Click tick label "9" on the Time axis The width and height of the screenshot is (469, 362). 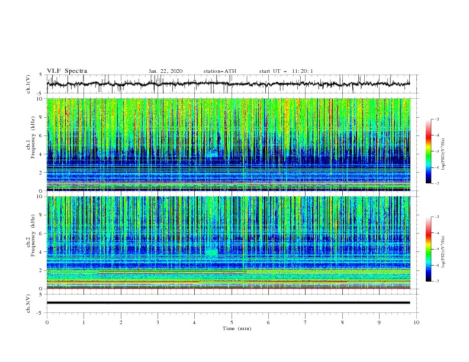379,322
